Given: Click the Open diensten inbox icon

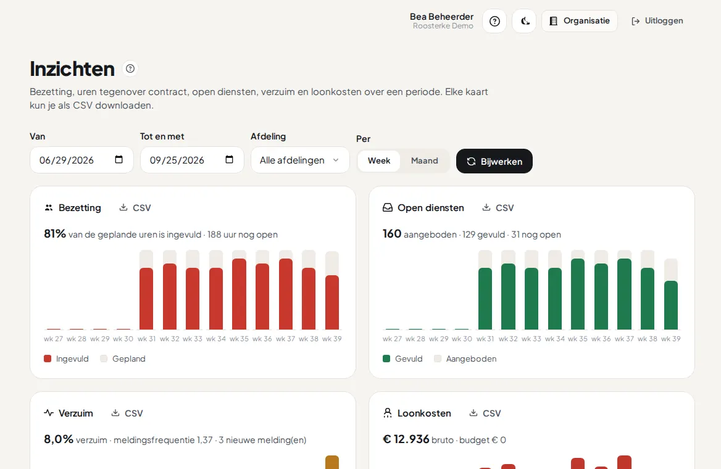Looking at the screenshot, I should point(388,208).
